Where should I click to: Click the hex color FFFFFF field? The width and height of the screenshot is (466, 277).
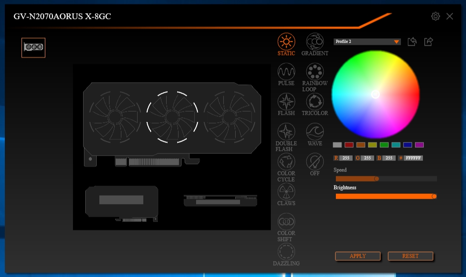tap(413, 158)
